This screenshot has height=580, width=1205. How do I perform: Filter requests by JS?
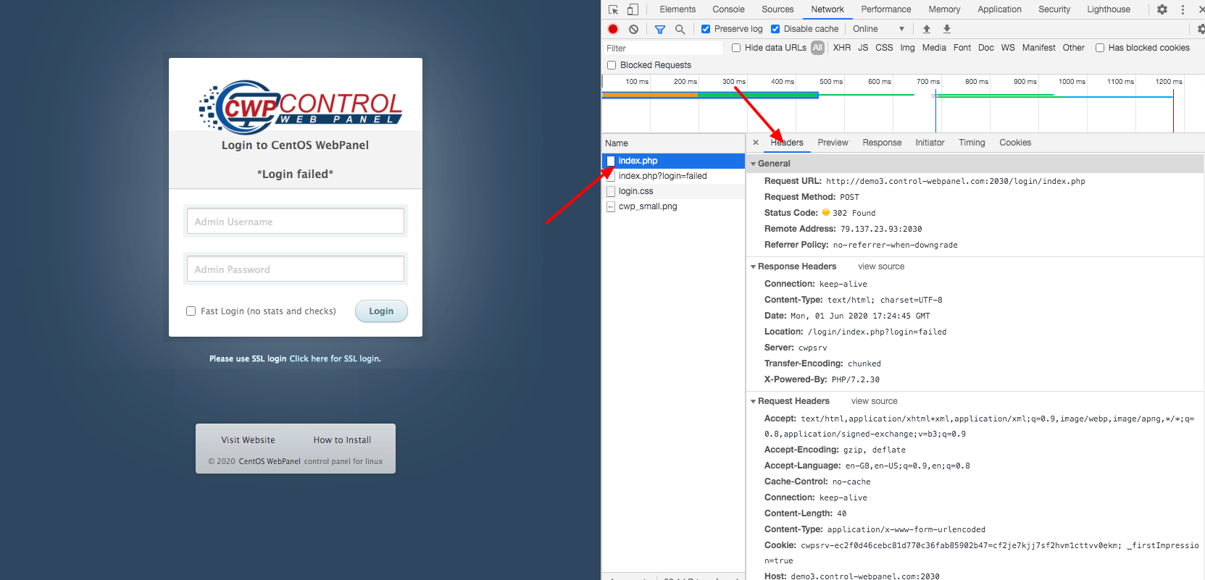click(863, 48)
